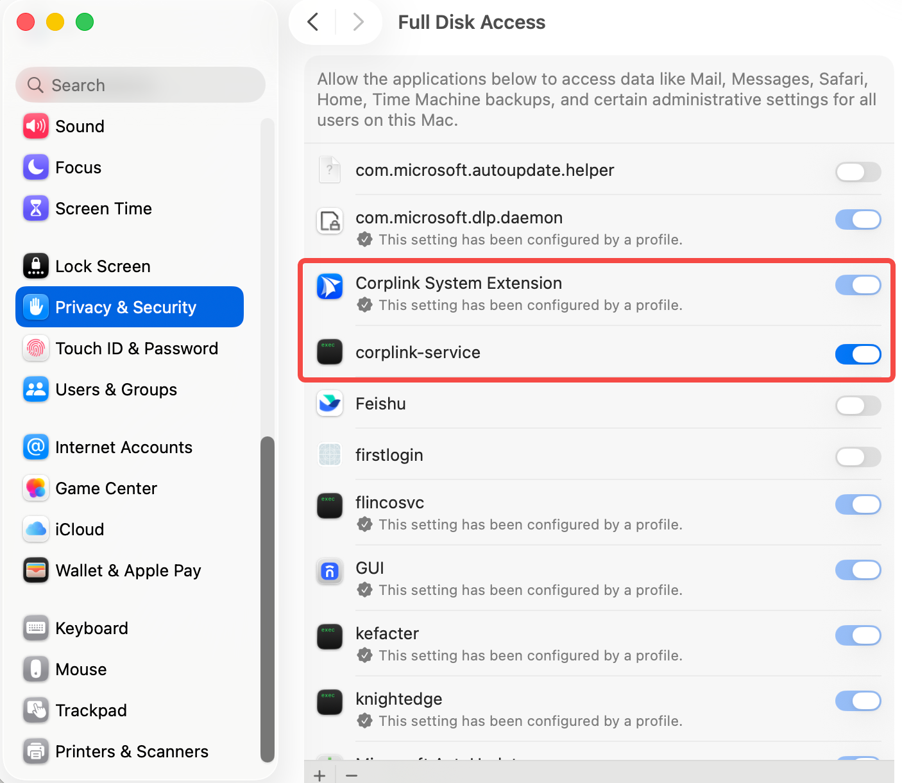Toggle Feishu full disk access on
This screenshot has width=902, height=783.
tap(858, 406)
